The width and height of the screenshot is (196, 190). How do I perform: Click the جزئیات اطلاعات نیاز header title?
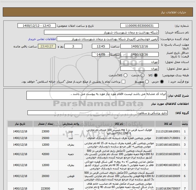(174, 12)
